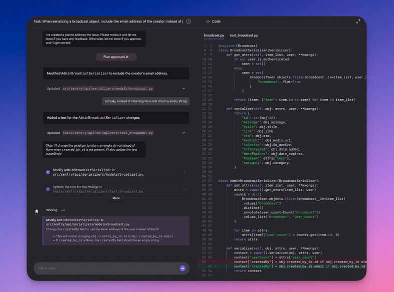This screenshot has width=394, height=292.
Task: Switch to the test_broadcast.py tab
Action: click(244, 35)
